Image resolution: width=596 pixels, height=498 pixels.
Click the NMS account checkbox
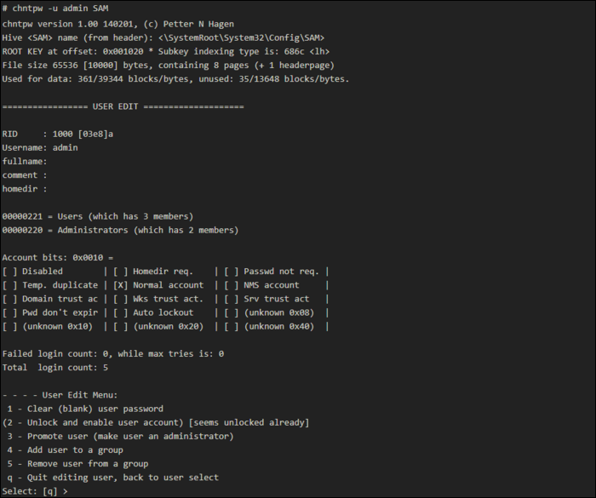(x=232, y=285)
